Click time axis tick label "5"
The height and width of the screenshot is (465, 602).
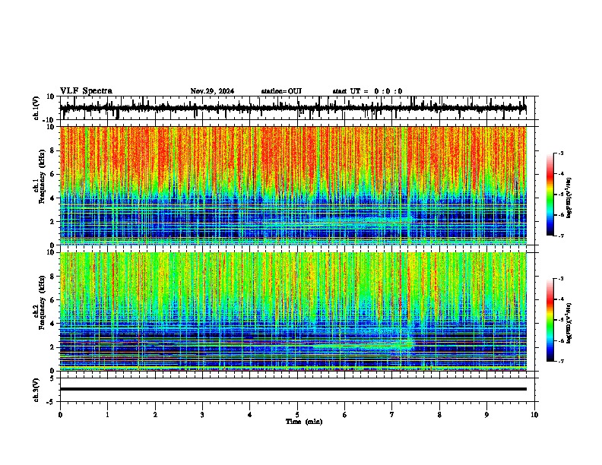[x=297, y=415]
